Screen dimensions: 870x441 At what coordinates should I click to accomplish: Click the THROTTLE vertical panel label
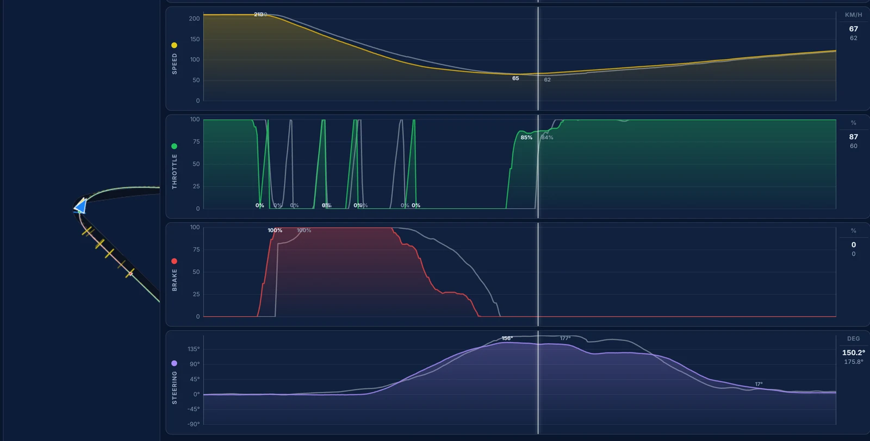tap(175, 171)
